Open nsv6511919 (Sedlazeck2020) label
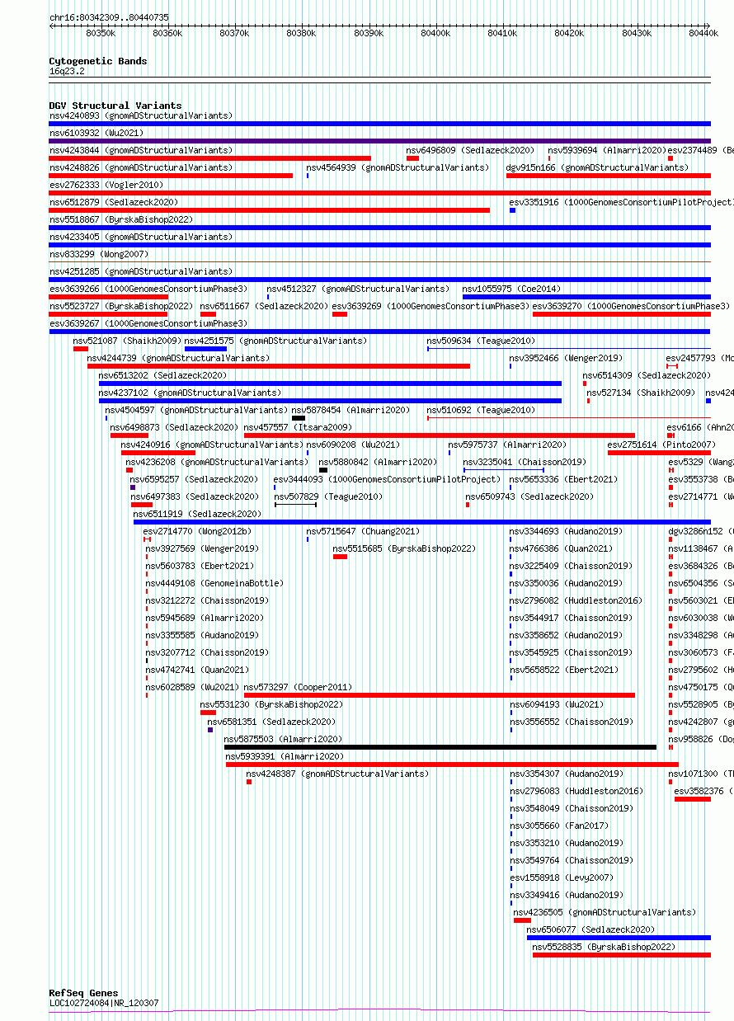 pos(197,514)
